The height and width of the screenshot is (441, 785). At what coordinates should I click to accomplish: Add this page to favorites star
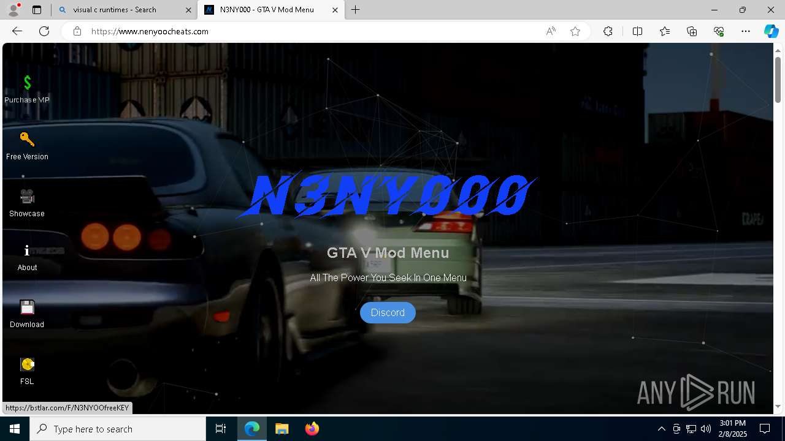575,31
